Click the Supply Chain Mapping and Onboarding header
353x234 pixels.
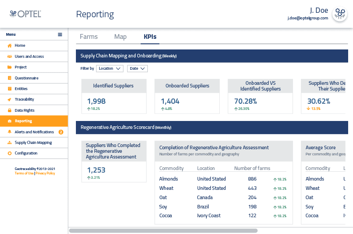coord(212,56)
